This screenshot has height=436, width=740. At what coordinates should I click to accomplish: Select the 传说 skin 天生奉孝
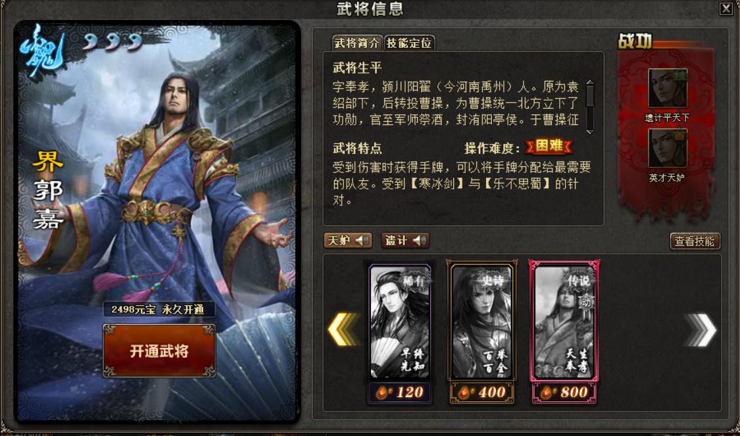(564, 322)
